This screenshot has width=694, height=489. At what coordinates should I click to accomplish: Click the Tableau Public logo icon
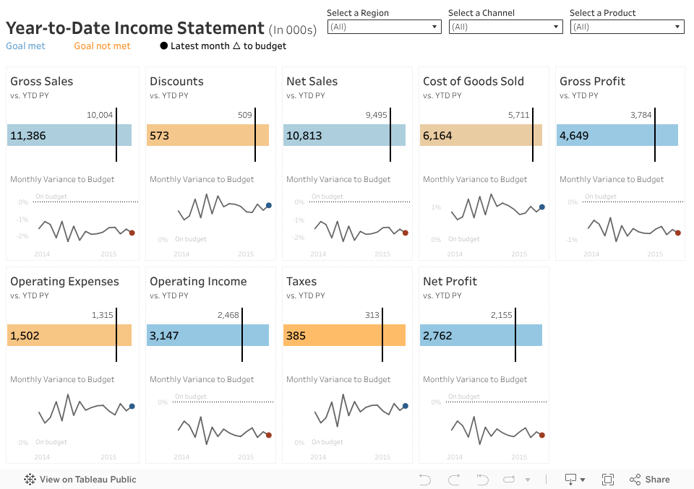click(30, 480)
